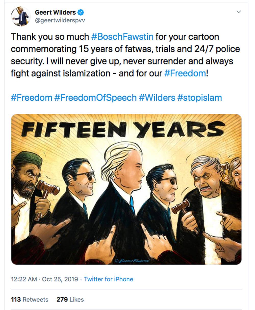Open the #stopislam hashtag
This screenshot has width=255, height=310.
point(200,98)
